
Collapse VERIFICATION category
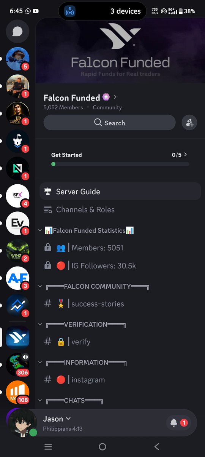tap(41, 324)
